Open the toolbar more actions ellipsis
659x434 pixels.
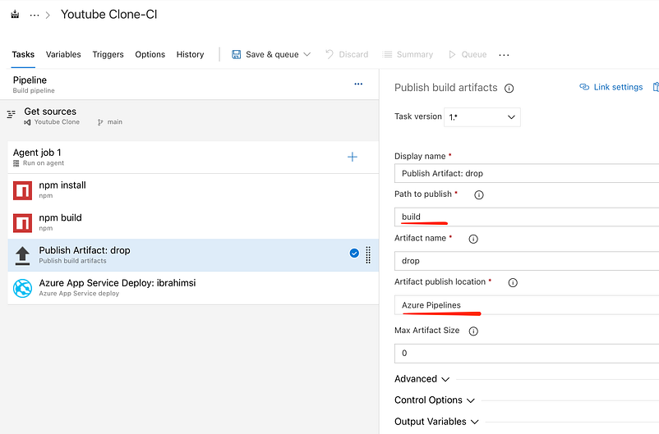click(504, 55)
